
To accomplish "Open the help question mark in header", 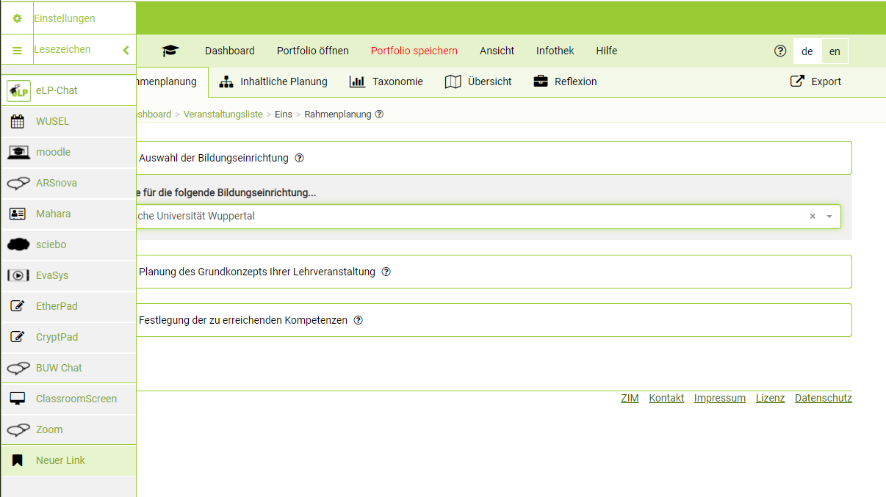I will pyautogui.click(x=780, y=51).
